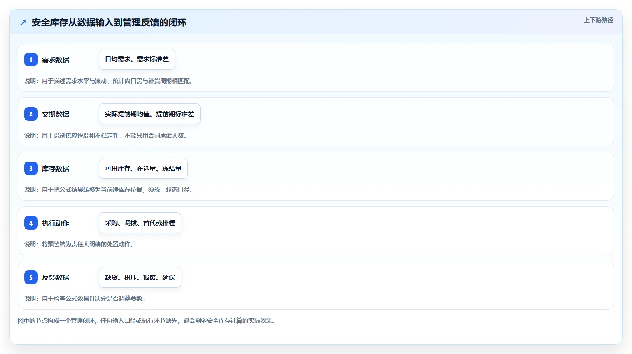Image resolution: width=632 pixels, height=354 pixels.
Task: Click the arrow icon beside the title
Action: pyautogui.click(x=23, y=22)
